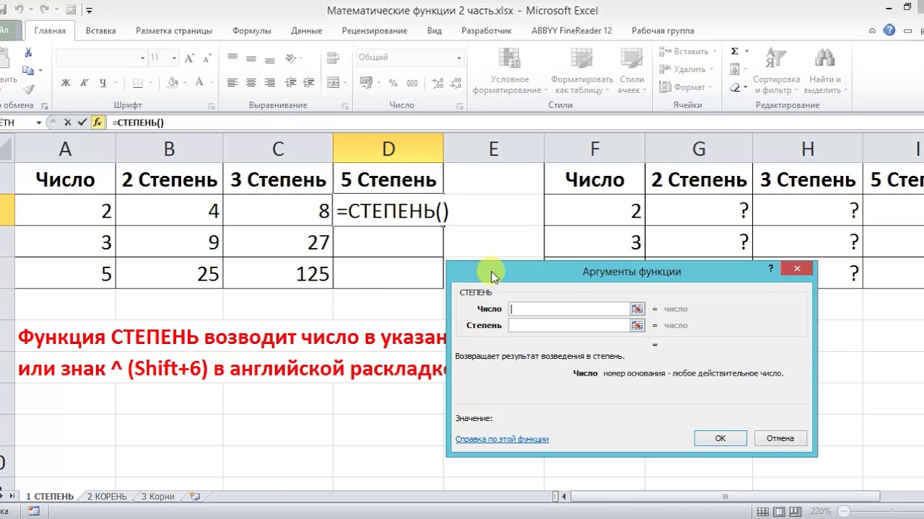The image size is (924, 519).
Task: Select the Format Painter brush icon
Action: tap(28, 89)
